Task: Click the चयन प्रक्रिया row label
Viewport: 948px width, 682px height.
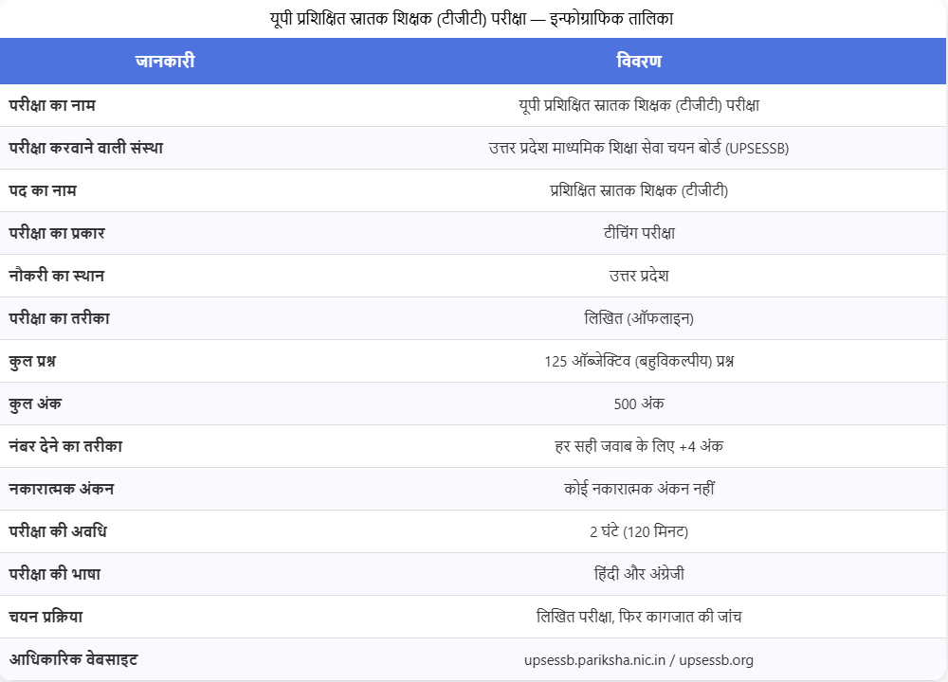Action: click(46, 617)
